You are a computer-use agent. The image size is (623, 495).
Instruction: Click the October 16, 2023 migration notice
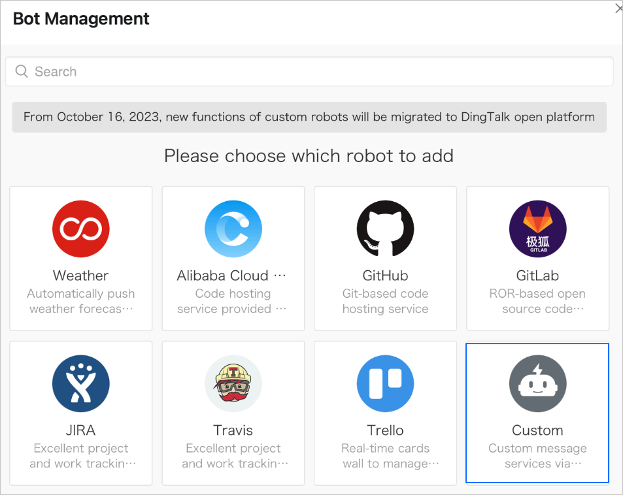point(309,117)
